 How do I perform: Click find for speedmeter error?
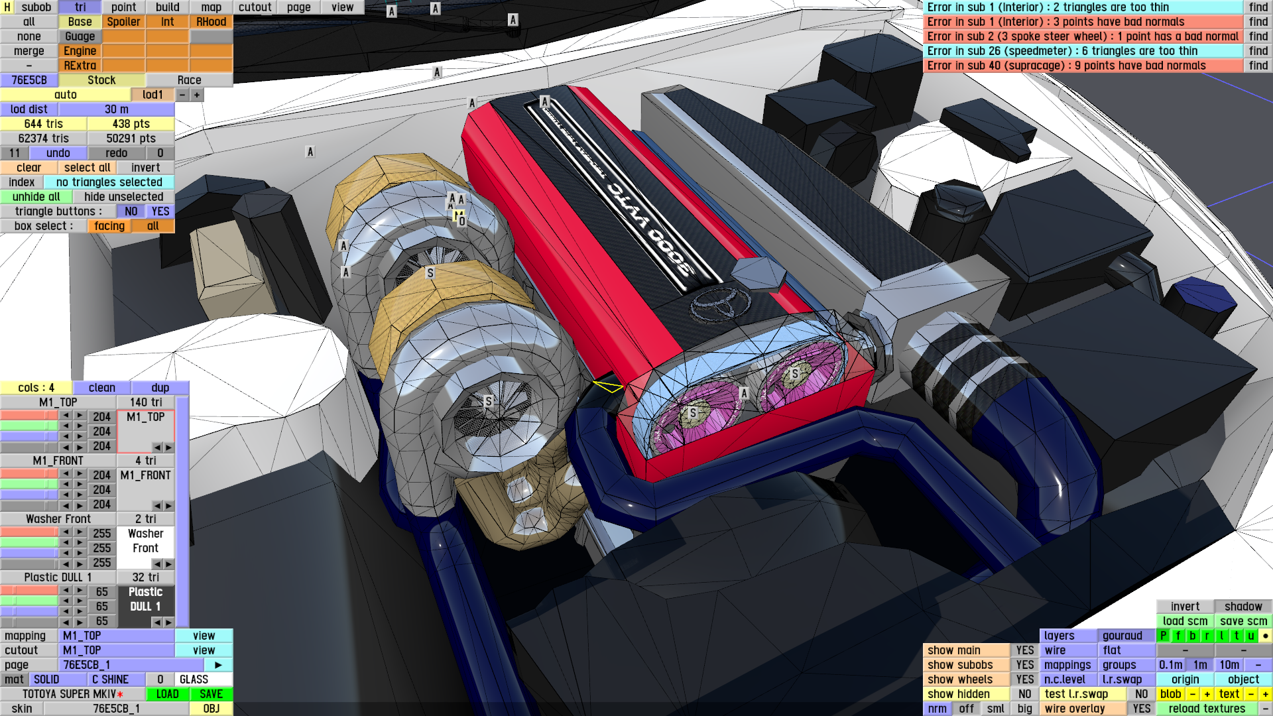1258,51
